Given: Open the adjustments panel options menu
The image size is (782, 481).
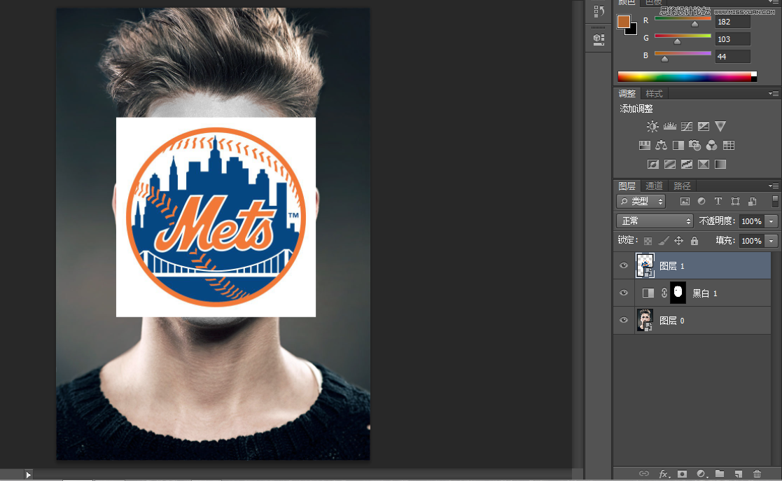Looking at the screenshot, I should coord(774,93).
